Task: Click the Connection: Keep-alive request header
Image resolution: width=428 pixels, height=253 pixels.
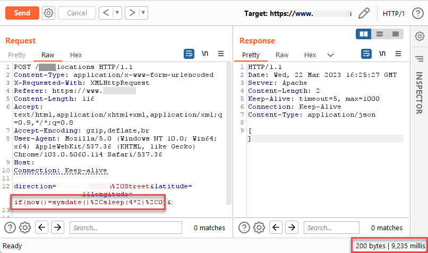Action: pyautogui.click(x=61, y=171)
